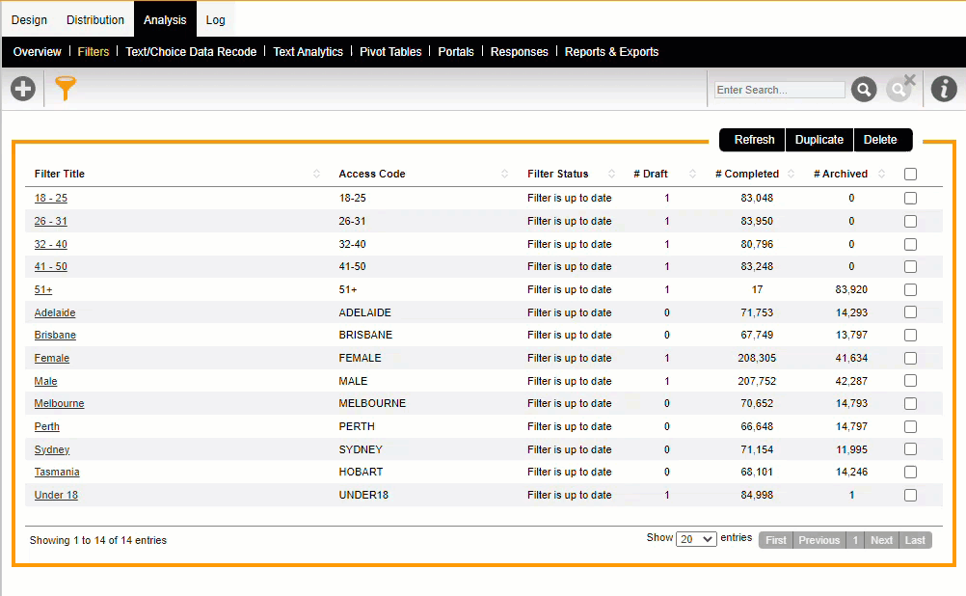Sort by Filter Title column arrows
This screenshot has width=966, height=596.
tap(317, 175)
